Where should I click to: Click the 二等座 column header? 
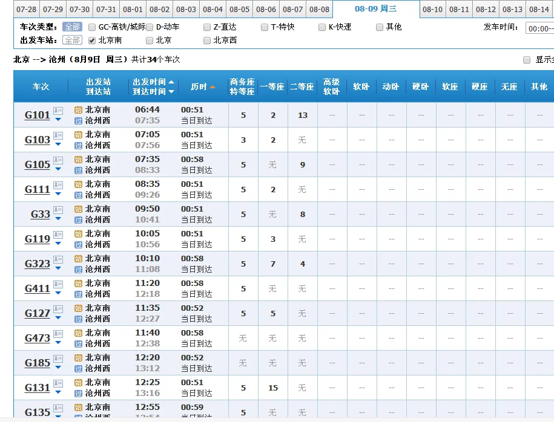302,86
